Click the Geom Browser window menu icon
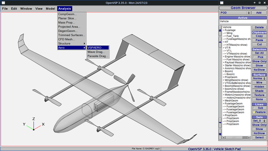 (x=222, y=3)
